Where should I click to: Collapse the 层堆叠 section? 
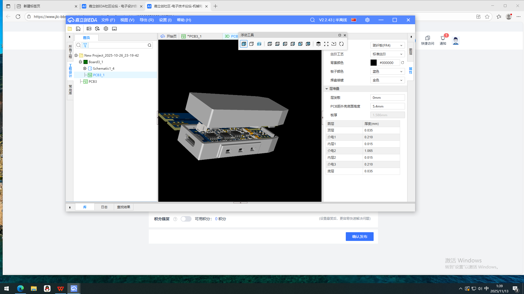[327, 89]
